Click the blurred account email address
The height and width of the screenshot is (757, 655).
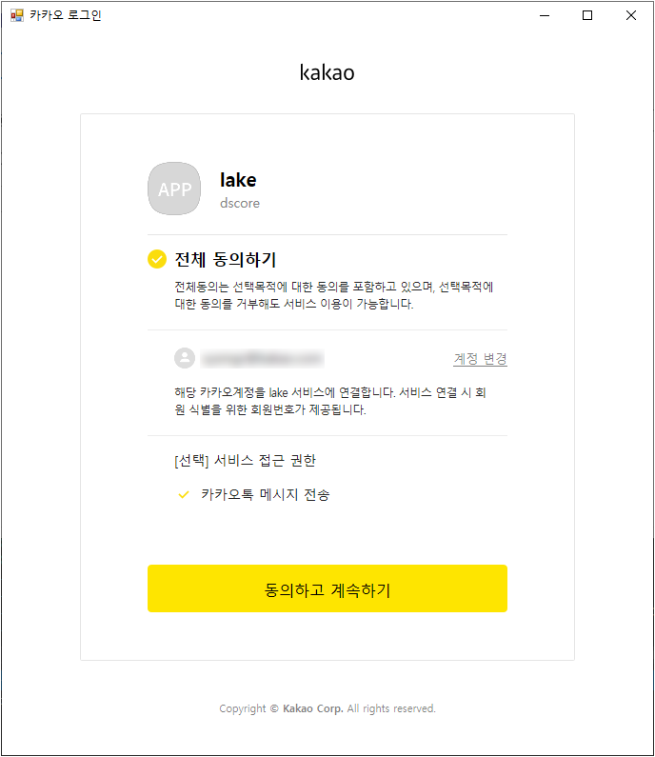point(262,359)
